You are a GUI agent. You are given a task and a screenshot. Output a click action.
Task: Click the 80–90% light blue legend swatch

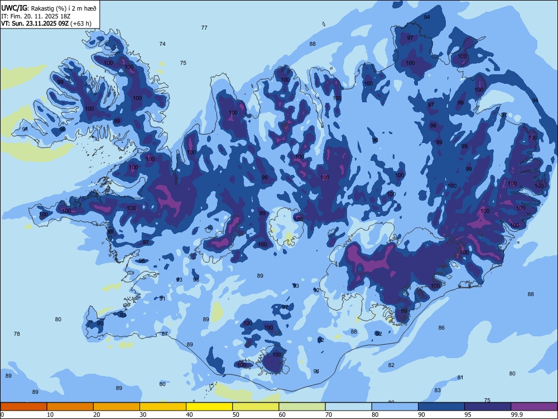[395, 407]
